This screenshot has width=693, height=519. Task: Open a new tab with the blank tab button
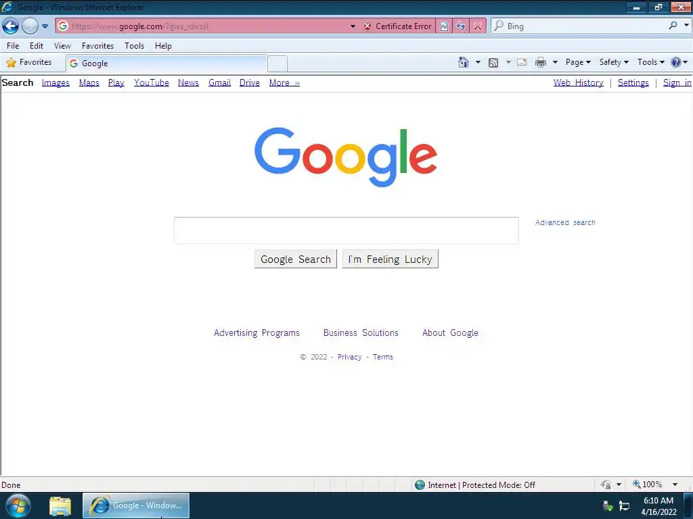[x=277, y=64]
